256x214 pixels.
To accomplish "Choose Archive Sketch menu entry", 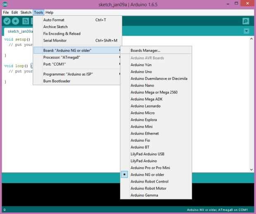I will point(77,27).
